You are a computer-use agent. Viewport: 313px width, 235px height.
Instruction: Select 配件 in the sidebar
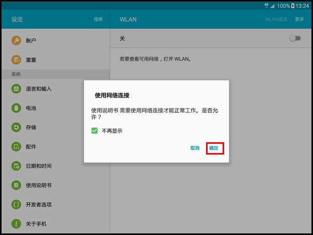coord(55,146)
